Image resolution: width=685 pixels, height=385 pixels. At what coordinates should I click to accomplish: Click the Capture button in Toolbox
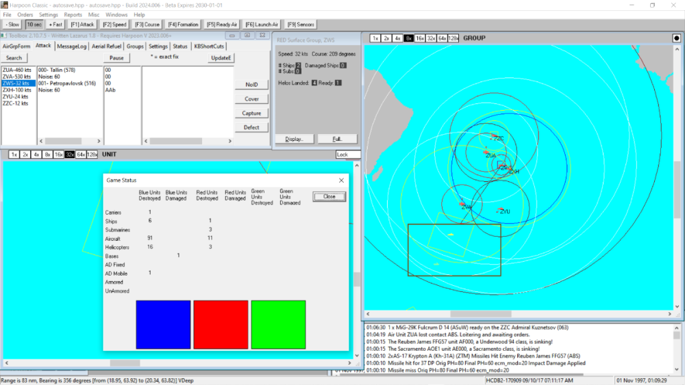pos(251,114)
